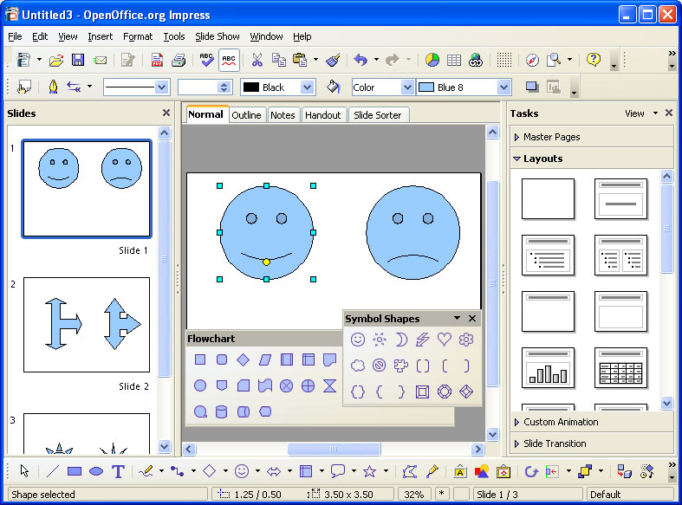Select the Heart symbol shape
Image resolution: width=682 pixels, height=505 pixels.
445,340
